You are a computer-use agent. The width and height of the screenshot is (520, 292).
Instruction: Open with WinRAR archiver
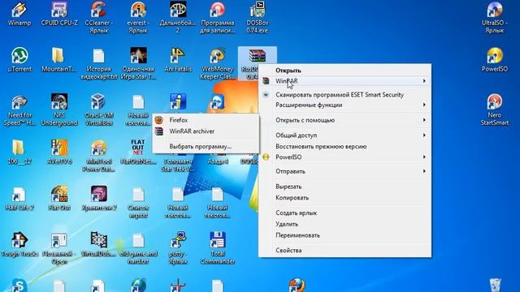[x=206, y=131]
